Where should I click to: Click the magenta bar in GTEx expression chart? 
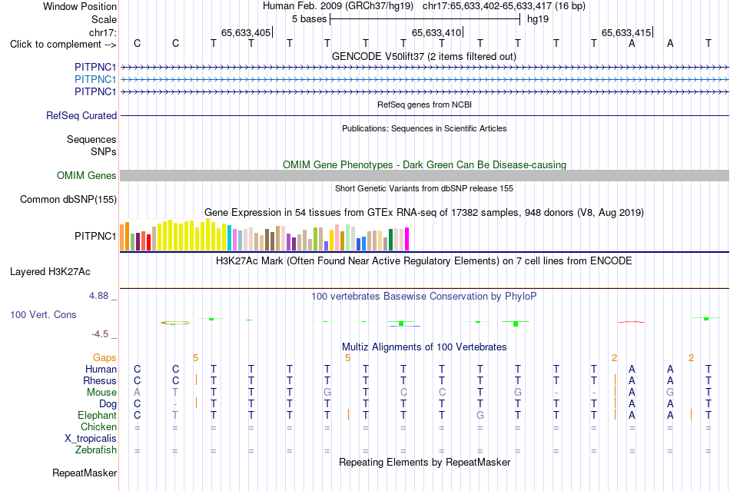[x=407, y=239]
